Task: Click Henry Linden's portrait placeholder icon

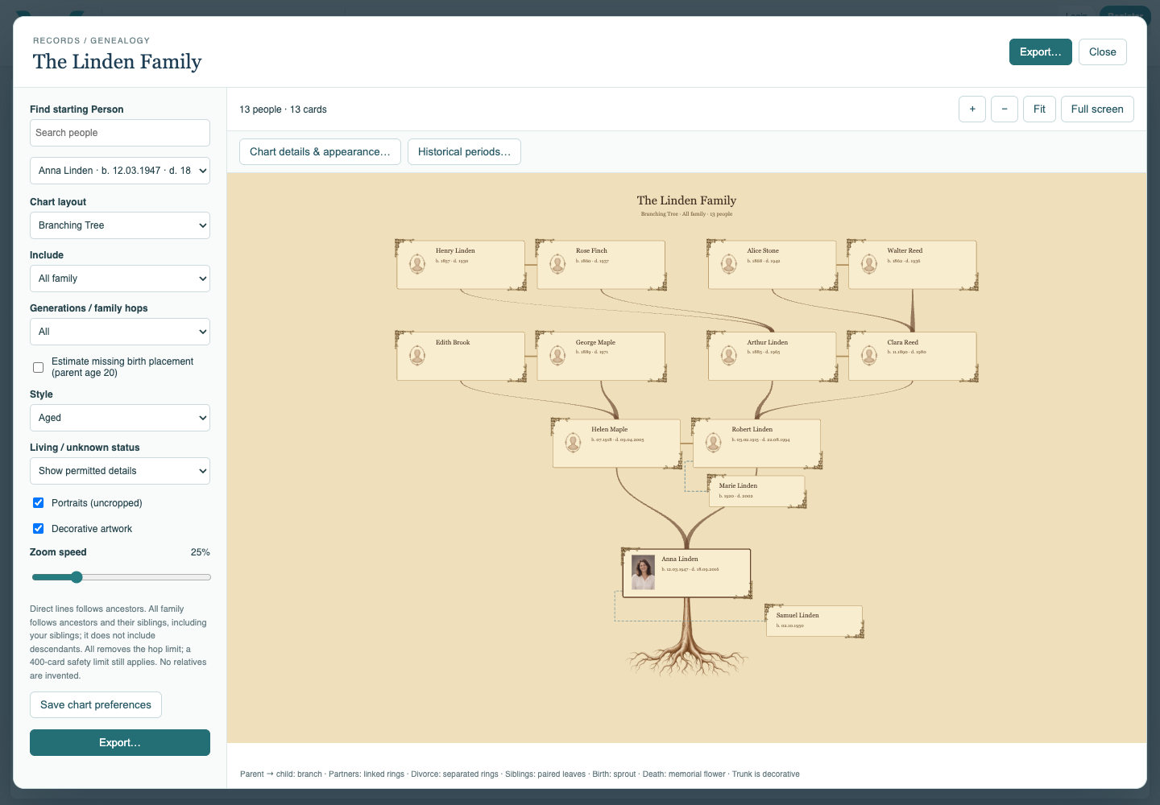Action: [417, 264]
